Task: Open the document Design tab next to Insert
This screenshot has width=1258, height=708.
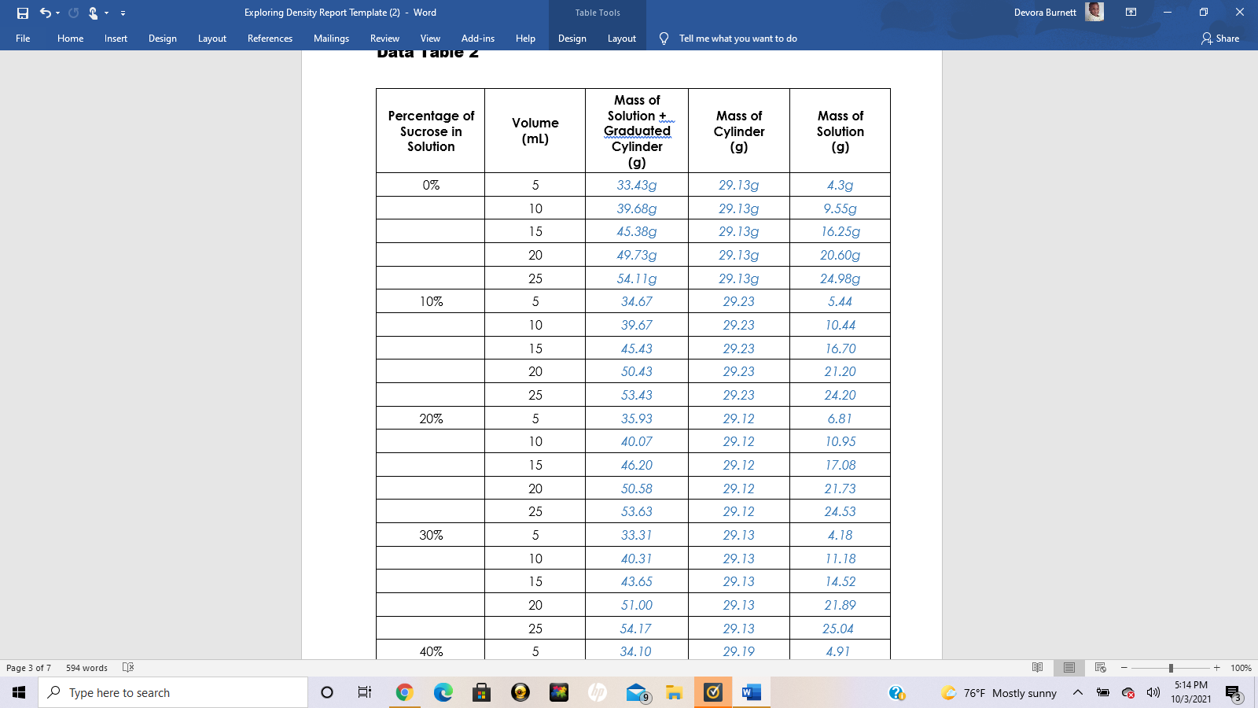Action: click(x=162, y=38)
